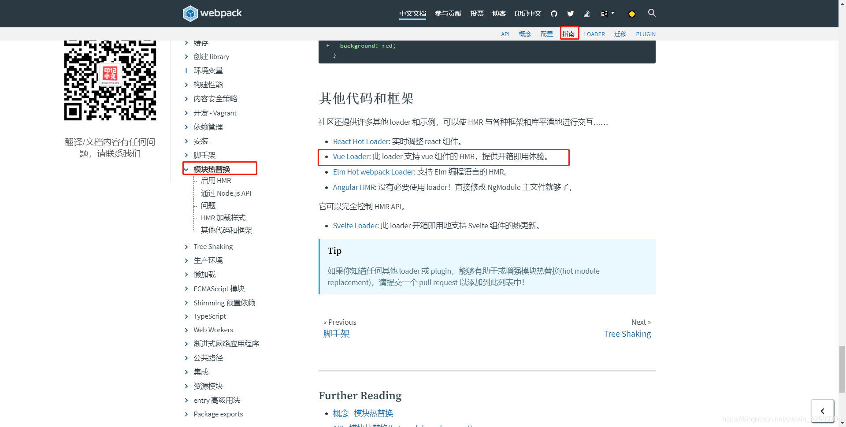Open the 印记中文 nav item

coord(528,14)
